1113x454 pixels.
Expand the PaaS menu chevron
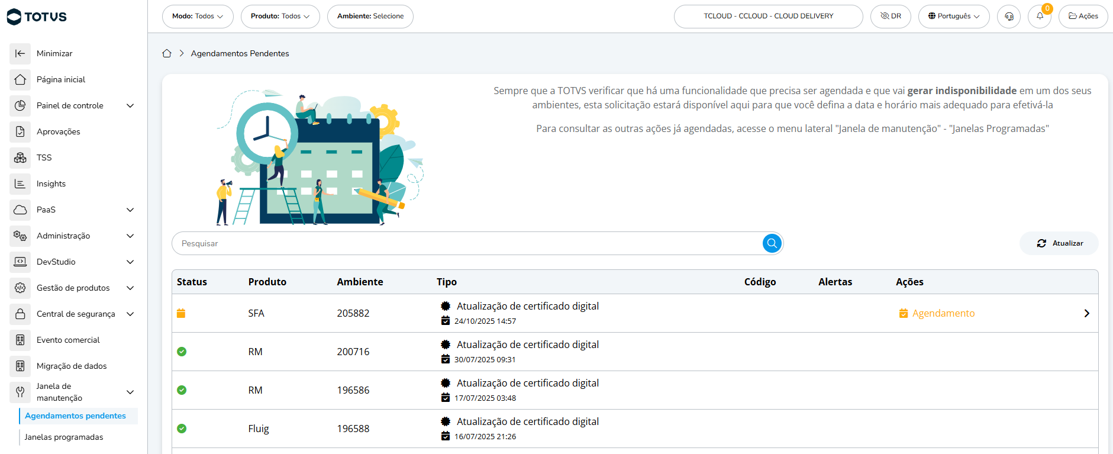(130, 210)
